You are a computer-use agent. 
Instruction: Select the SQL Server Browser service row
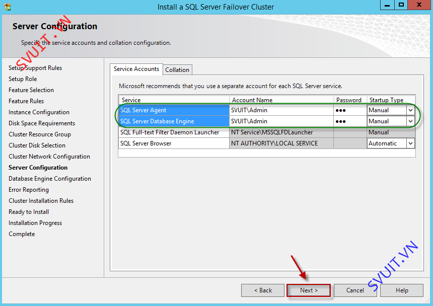pyautogui.click(x=174, y=143)
